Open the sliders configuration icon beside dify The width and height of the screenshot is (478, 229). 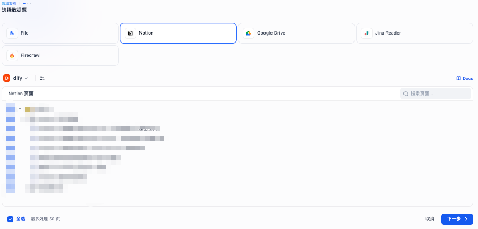[42, 78]
